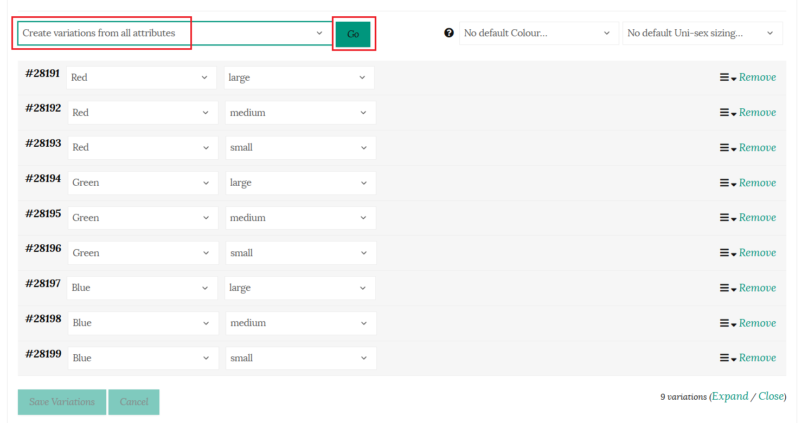
Task: Click the 9 variations count text
Action: (x=683, y=397)
